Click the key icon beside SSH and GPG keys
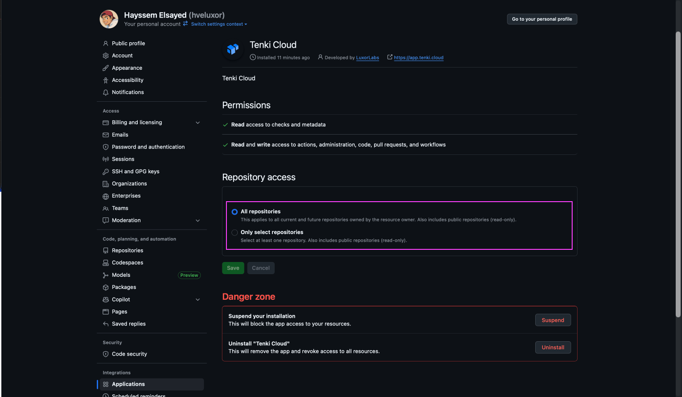The width and height of the screenshot is (682, 397). (x=106, y=171)
